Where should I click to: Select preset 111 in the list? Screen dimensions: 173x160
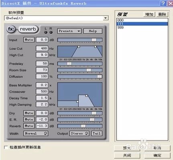point(142,24)
